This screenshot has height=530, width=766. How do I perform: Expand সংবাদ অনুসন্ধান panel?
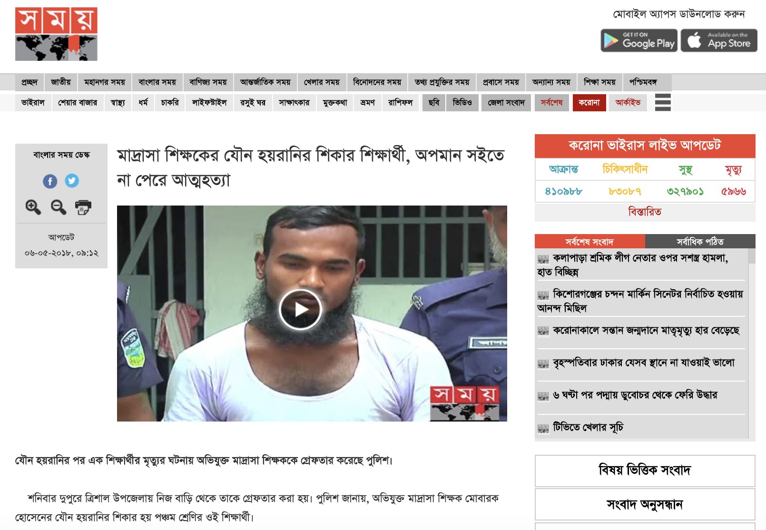pyautogui.click(x=645, y=504)
